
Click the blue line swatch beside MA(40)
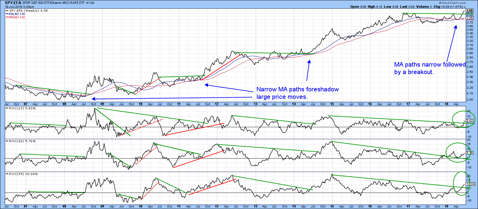[7, 14]
